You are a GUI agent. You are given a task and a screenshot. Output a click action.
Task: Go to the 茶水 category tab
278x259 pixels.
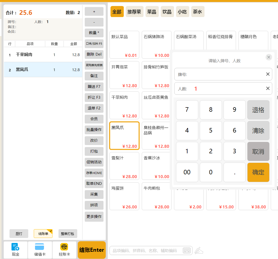click(x=198, y=12)
